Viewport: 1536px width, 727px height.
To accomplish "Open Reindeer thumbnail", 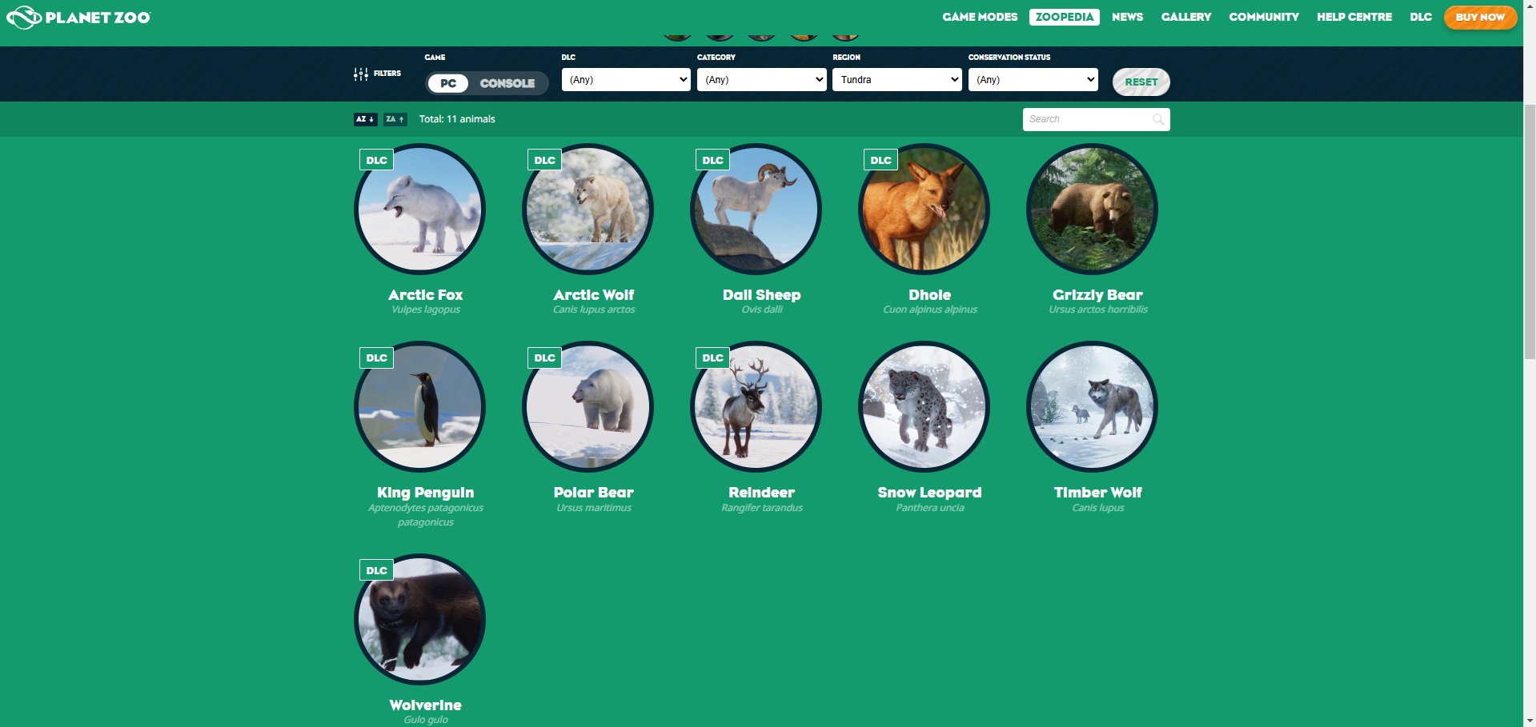I will point(756,407).
